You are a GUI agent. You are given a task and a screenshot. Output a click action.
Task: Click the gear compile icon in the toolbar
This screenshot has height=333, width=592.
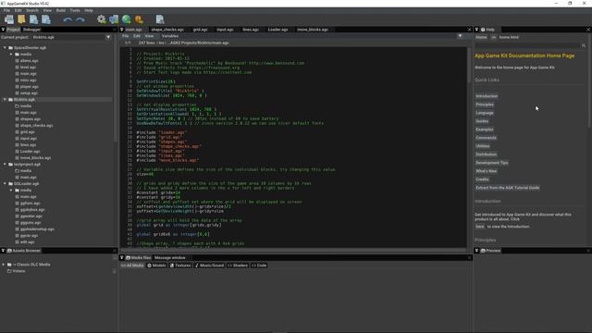[x=101, y=19]
